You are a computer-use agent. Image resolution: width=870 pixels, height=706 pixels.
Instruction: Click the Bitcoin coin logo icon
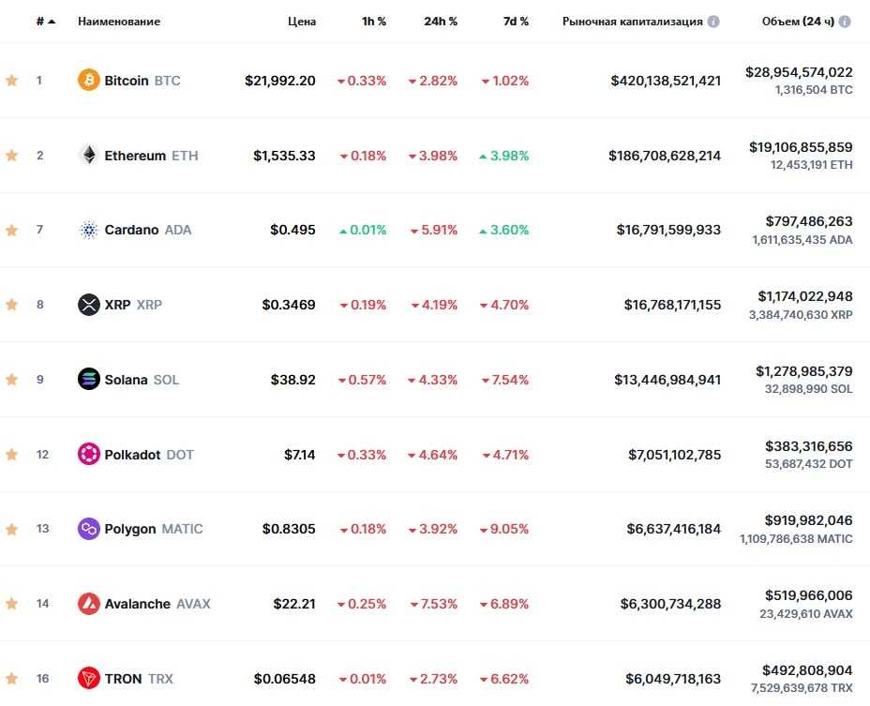pos(89,81)
